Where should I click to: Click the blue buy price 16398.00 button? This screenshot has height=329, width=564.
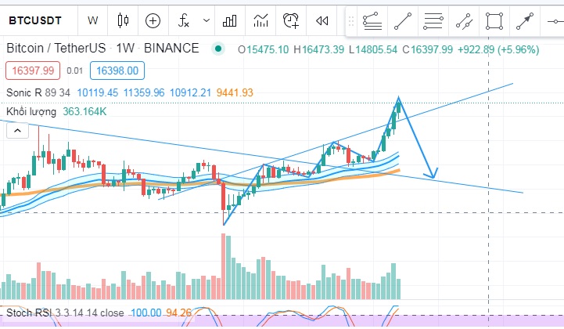[x=115, y=70]
